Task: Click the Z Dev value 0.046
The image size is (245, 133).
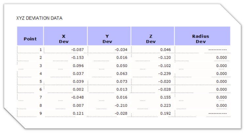Action: pos(166,50)
